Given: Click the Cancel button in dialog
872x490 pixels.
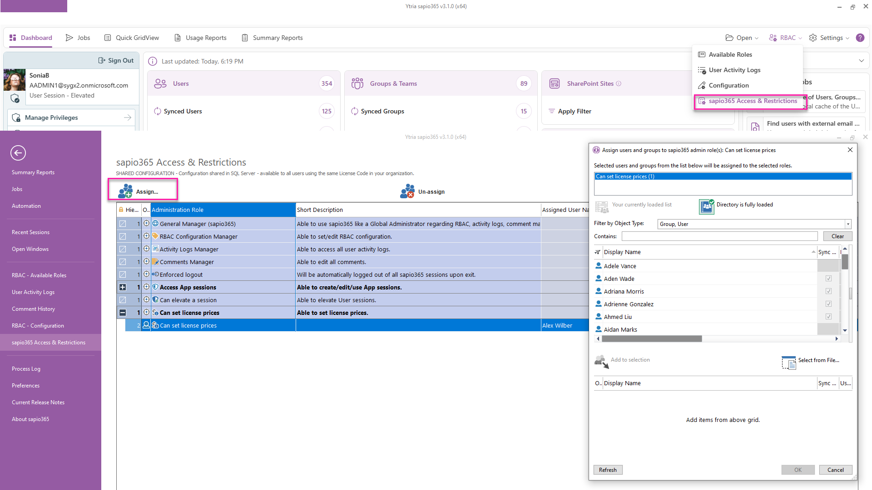Looking at the screenshot, I should tap(836, 470).
